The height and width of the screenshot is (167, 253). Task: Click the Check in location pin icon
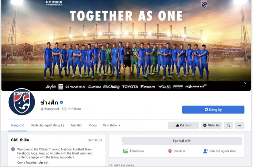click(x=170, y=151)
